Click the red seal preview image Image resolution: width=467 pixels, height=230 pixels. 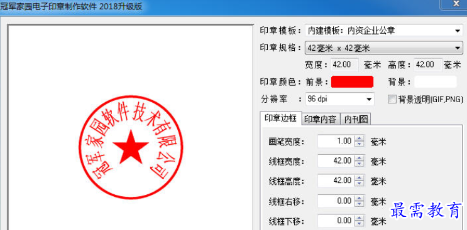click(x=131, y=147)
